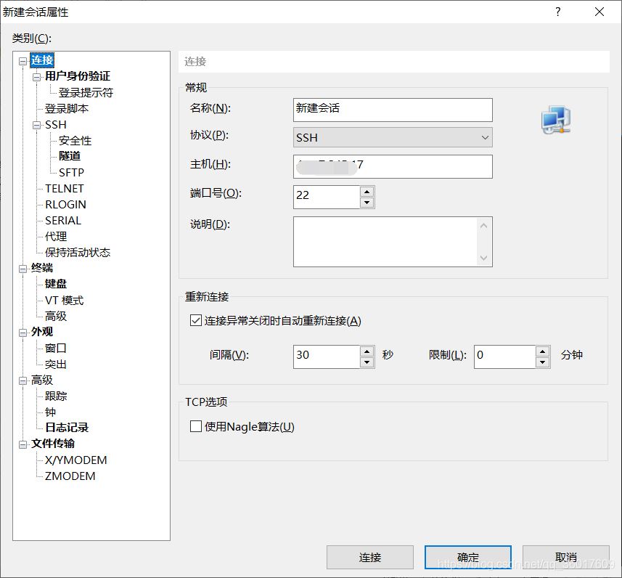
Task: Click the 取消 button
Action: coord(565,558)
